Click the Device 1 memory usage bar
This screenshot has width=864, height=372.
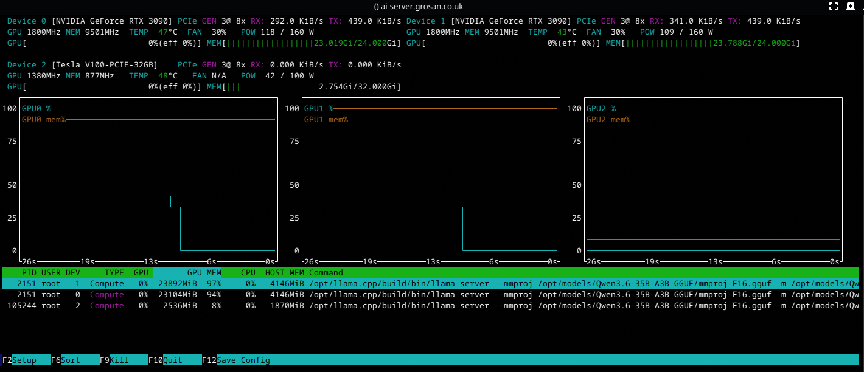tap(703, 43)
